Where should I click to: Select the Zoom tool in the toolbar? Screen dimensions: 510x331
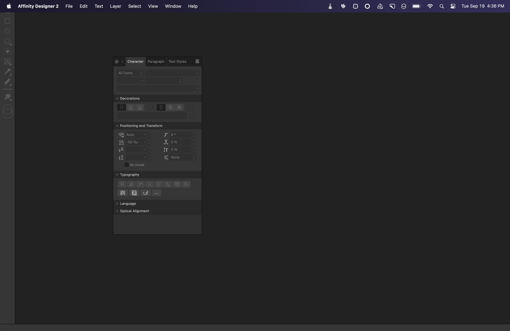coord(7,97)
